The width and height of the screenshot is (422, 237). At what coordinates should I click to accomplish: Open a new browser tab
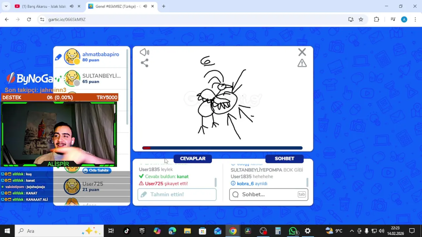pyautogui.click(x=164, y=6)
